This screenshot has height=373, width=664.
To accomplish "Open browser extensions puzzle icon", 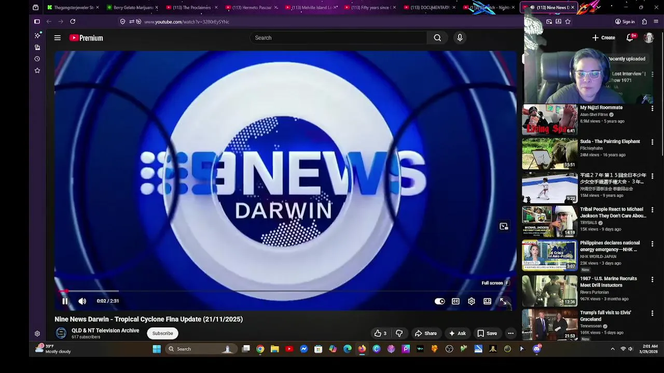I will 644,22.
